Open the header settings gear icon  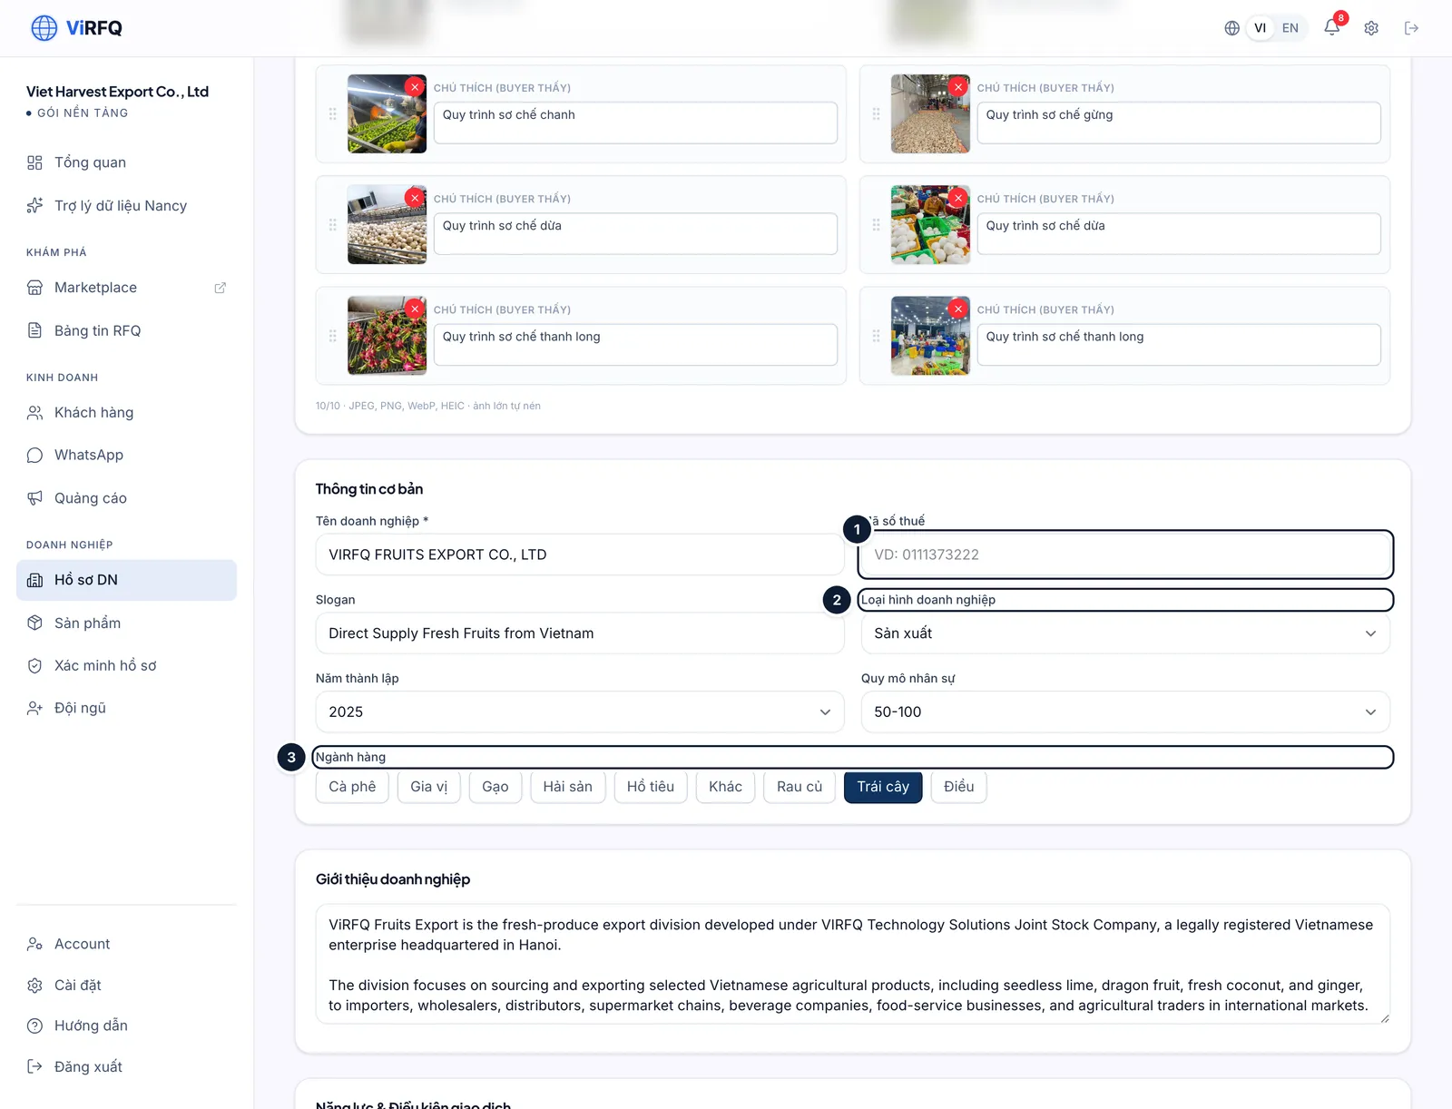click(1371, 28)
